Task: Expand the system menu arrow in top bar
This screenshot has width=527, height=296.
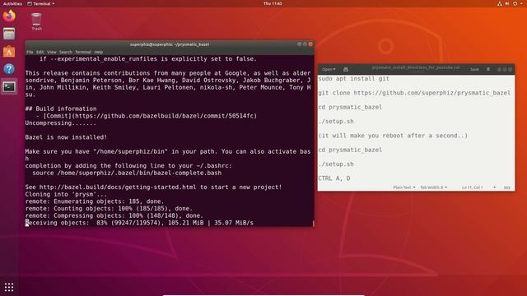Action: pyautogui.click(x=521, y=3)
